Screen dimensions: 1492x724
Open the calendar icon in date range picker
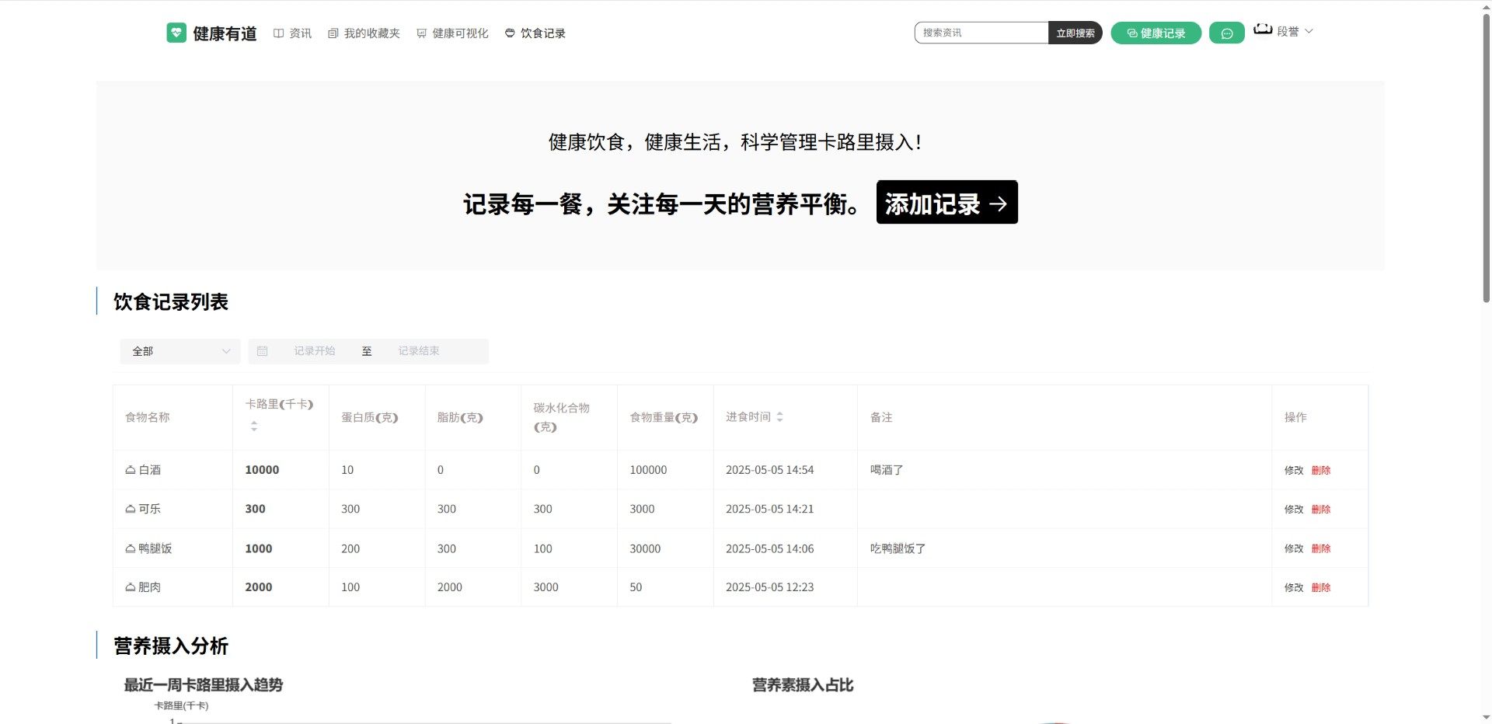click(x=262, y=351)
